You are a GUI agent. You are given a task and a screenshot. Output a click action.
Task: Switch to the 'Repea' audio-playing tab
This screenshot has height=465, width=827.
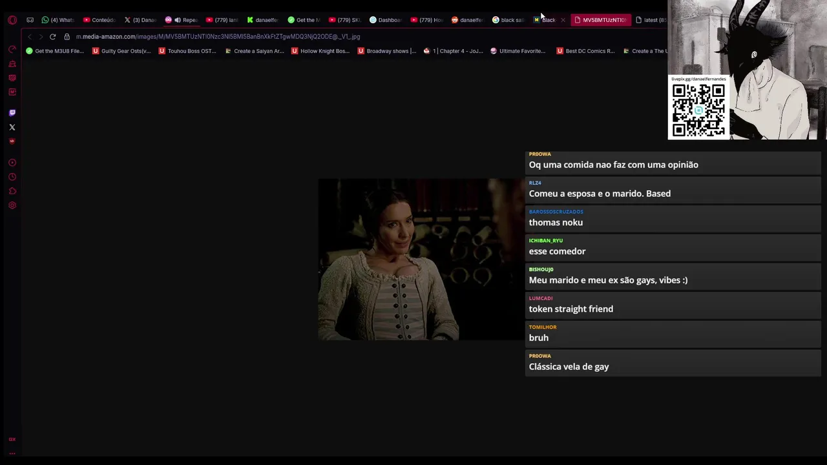point(181,20)
